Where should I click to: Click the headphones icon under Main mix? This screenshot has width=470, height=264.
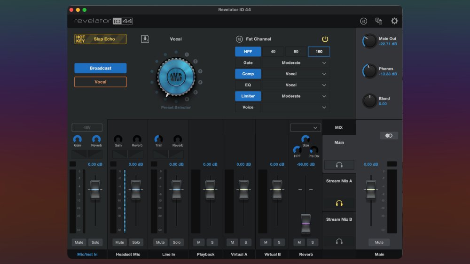[339, 165]
